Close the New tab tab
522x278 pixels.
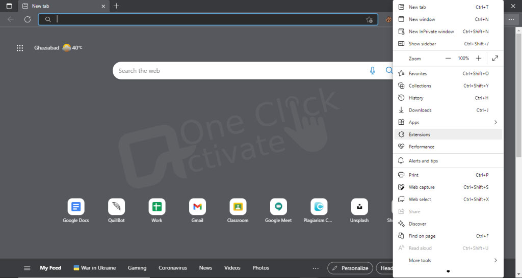(x=103, y=6)
